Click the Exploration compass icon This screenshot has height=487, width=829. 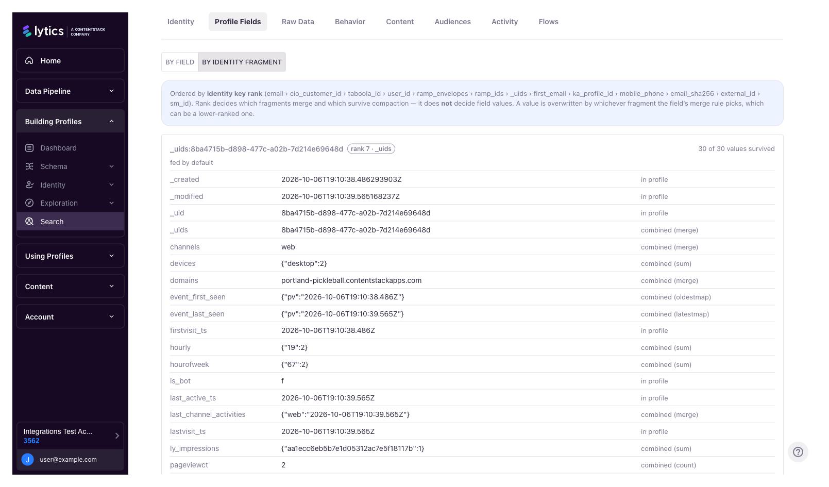tap(29, 203)
